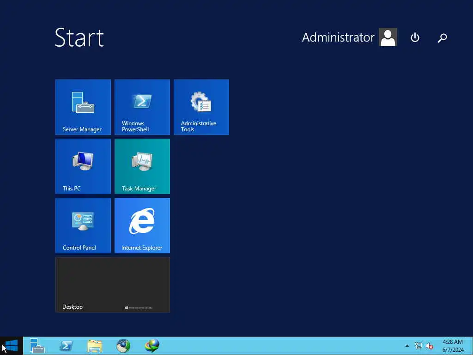The height and width of the screenshot is (355, 473).
Task: Show hidden system tray icons
Action: click(x=407, y=346)
